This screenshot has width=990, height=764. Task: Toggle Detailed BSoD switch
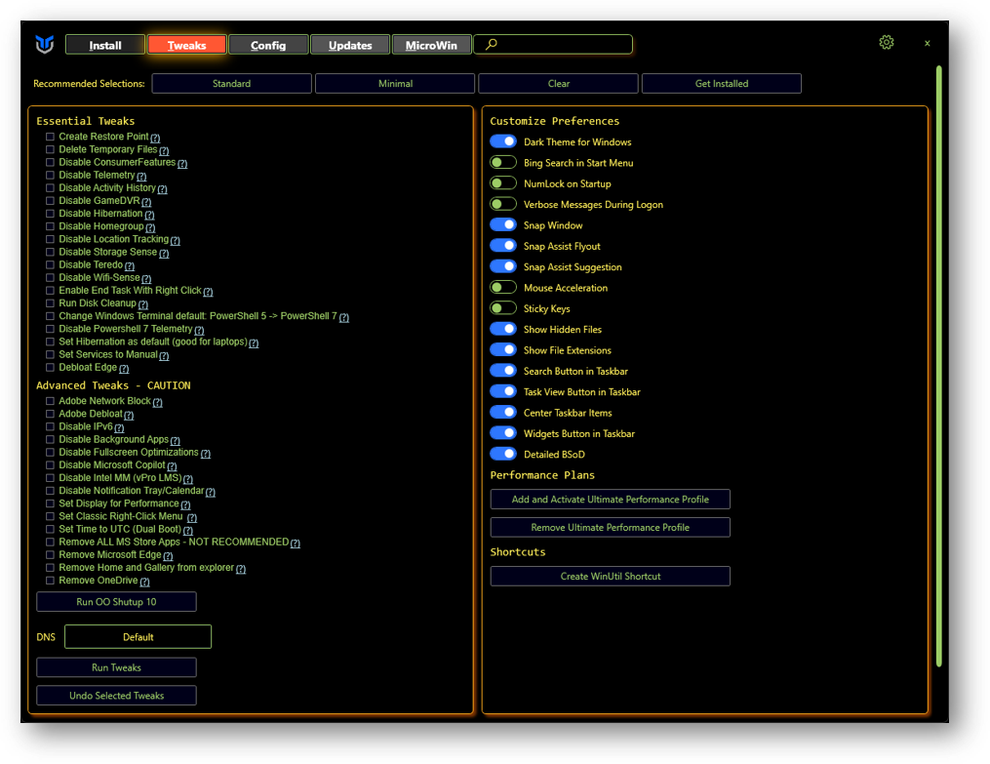coord(503,454)
